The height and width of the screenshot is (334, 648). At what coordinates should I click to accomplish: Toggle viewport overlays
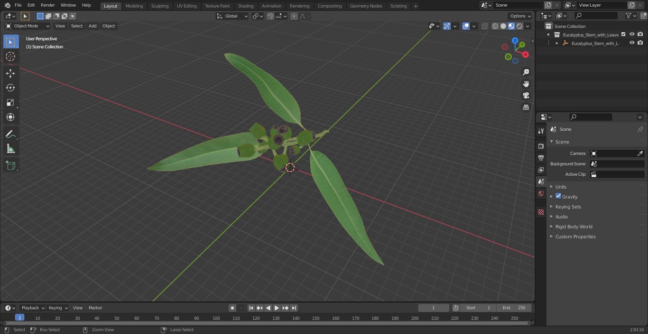(466, 26)
